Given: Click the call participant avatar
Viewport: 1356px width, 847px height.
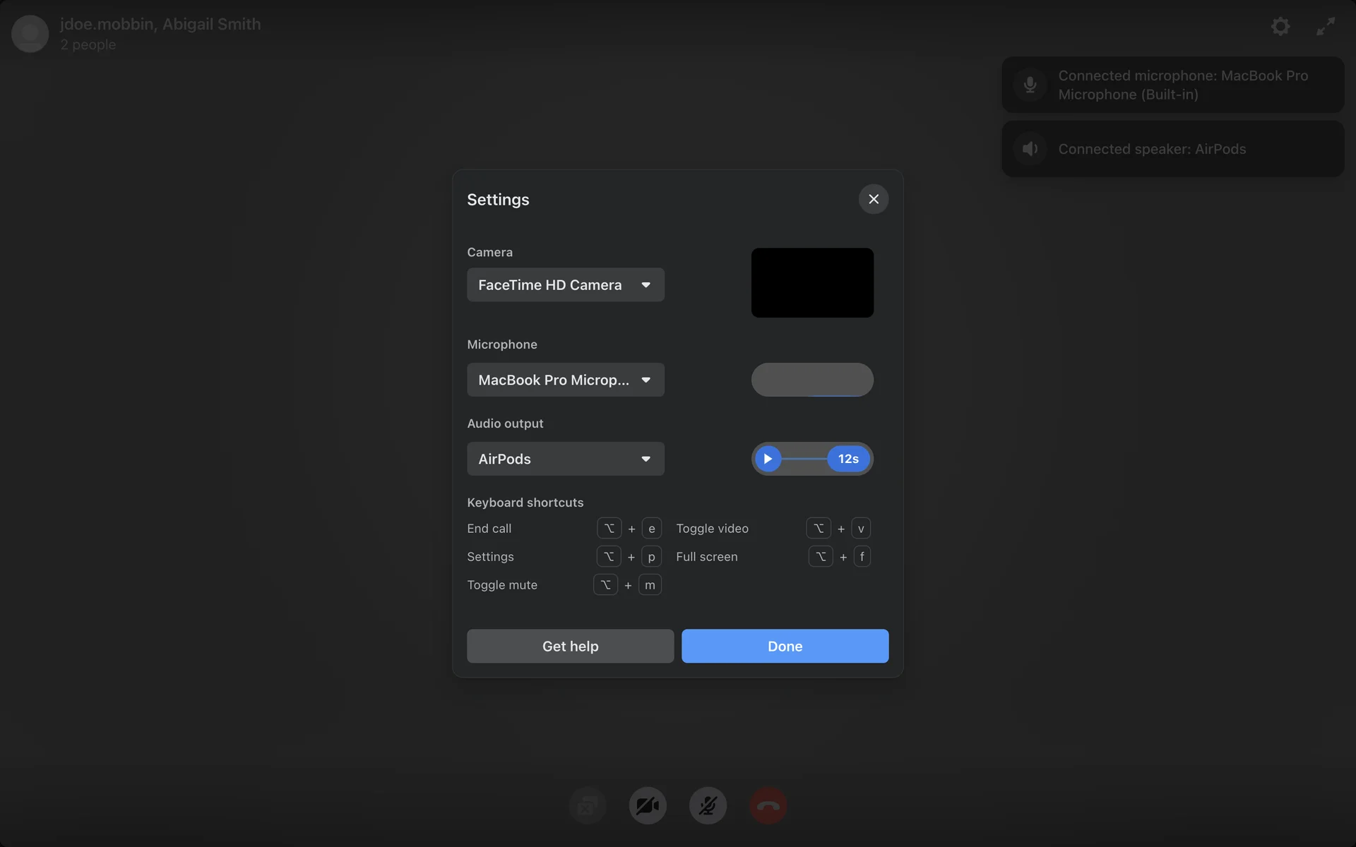Looking at the screenshot, I should (30, 33).
